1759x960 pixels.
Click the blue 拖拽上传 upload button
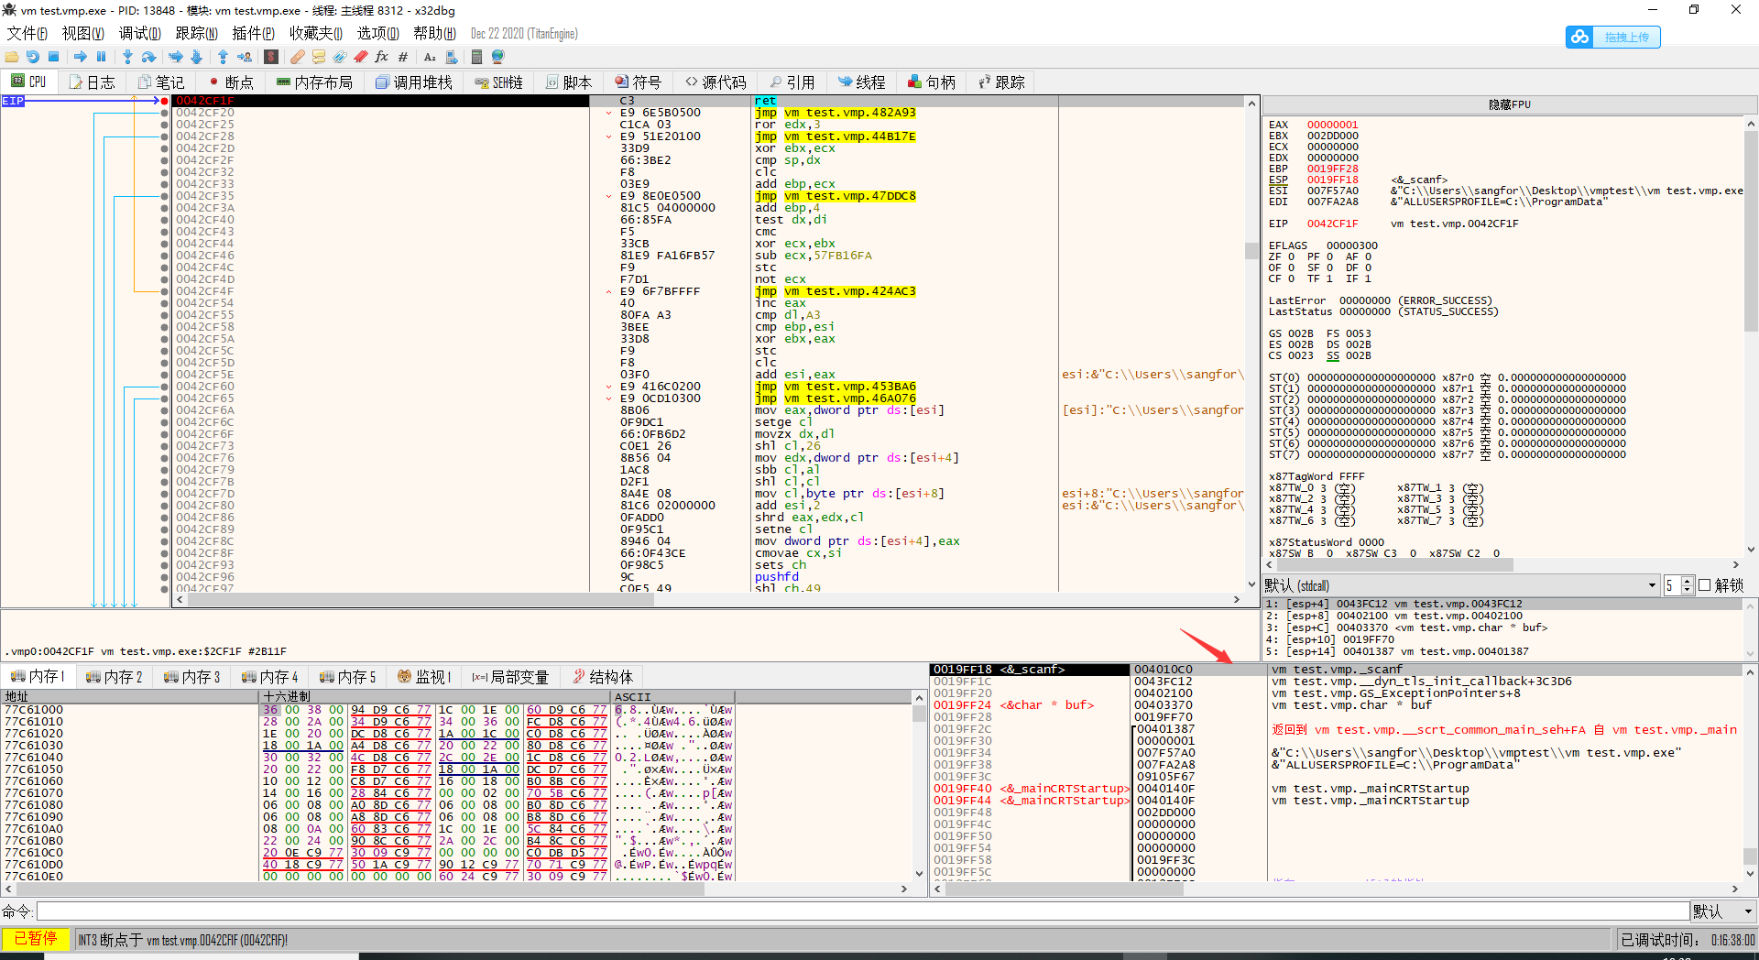[x=1613, y=38]
